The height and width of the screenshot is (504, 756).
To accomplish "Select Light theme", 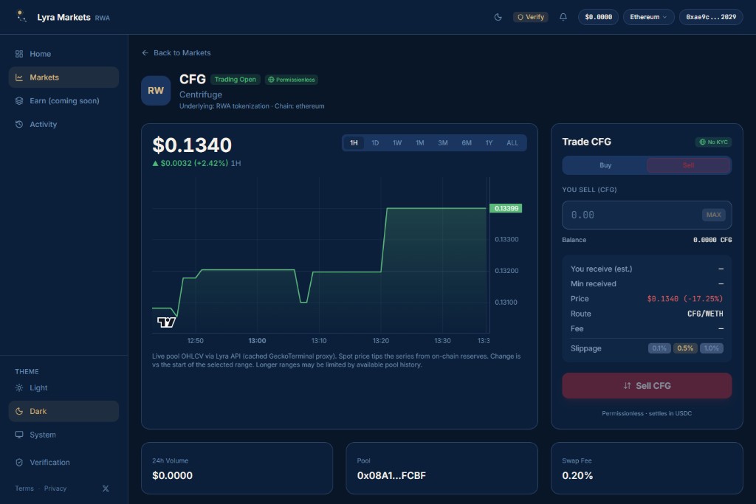I will tap(63, 388).
